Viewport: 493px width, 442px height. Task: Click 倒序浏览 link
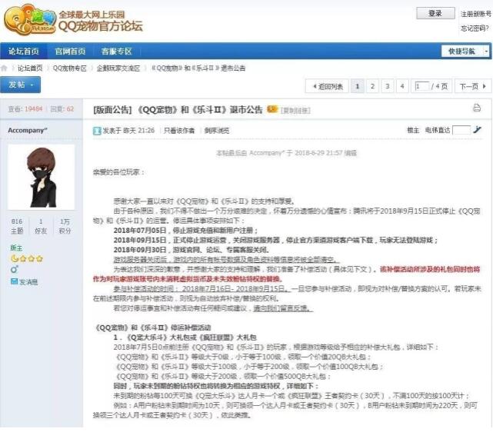(217, 131)
